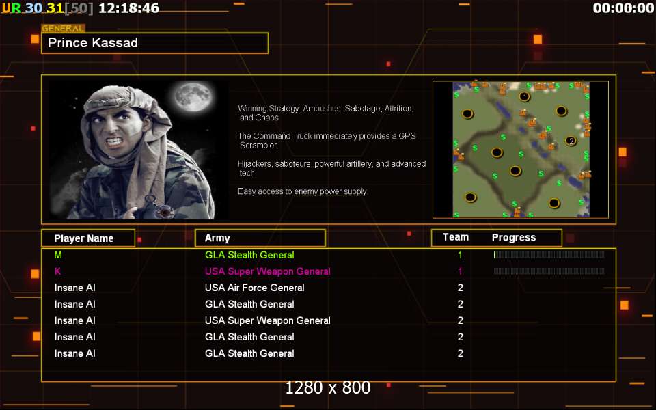Click the Team column header
The height and width of the screenshot is (410, 656).
(x=456, y=237)
